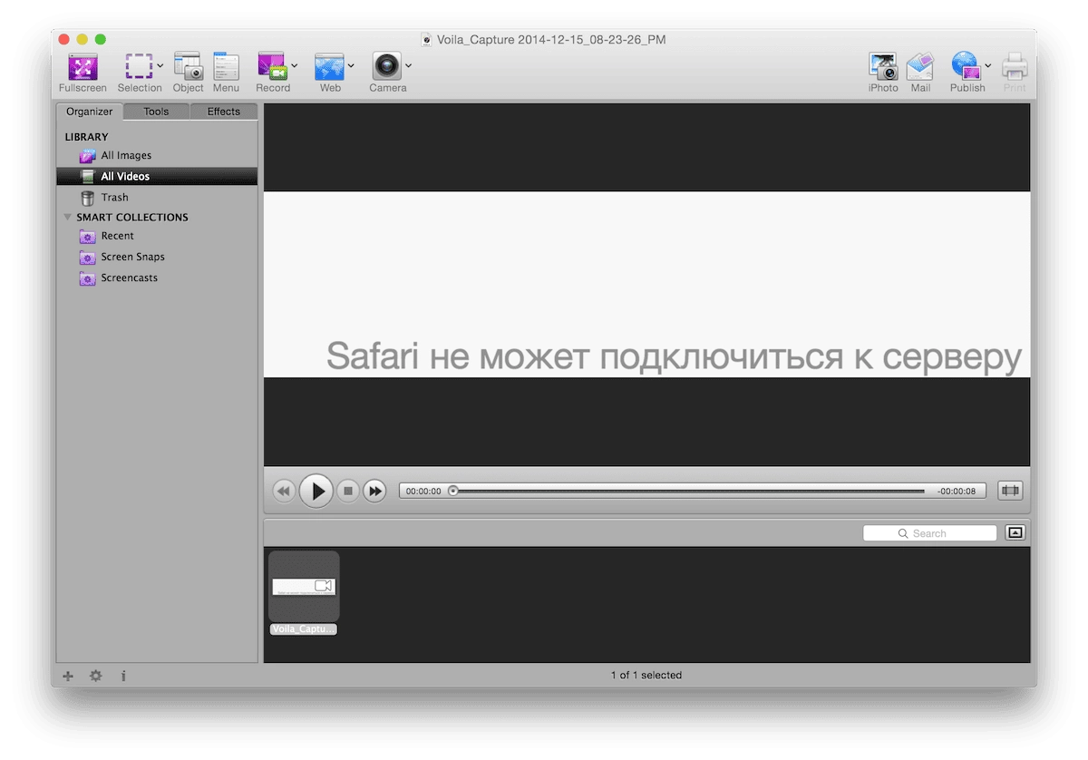The height and width of the screenshot is (760, 1088).
Task: Select the Voila_Capture video thumbnail
Action: pos(304,586)
